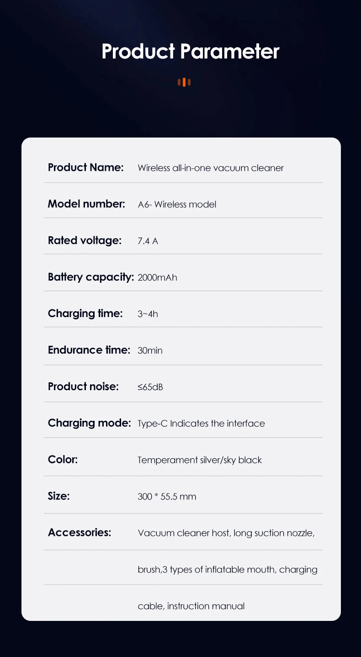
Task: Select the "Wireless all-in-one vacuum cleaner" text
Action: tap(210, 168)
